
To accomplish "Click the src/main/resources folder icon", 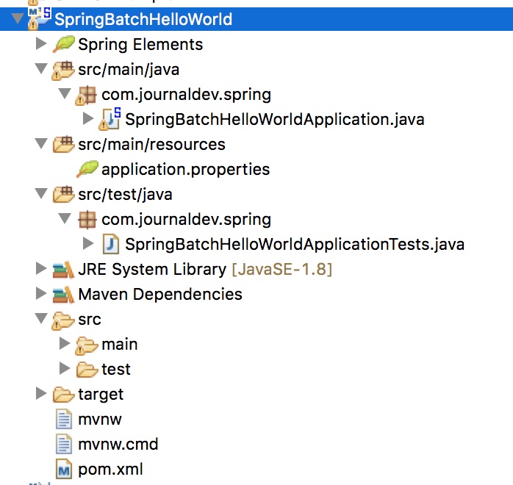I will pos(63,144).
